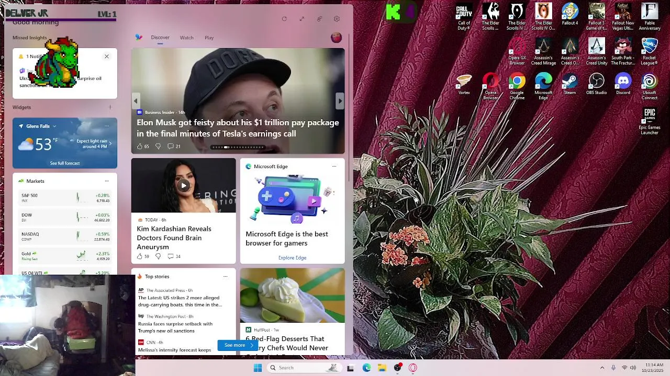
Task: Launch Opera GX Browser desktop shortcut
Action: 517,52
